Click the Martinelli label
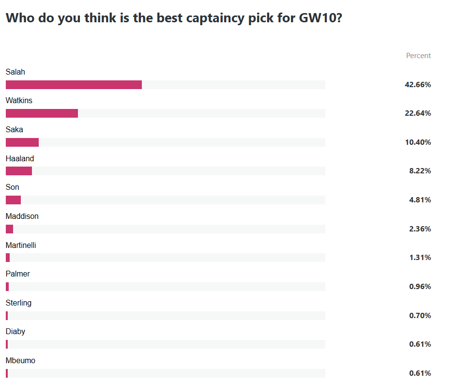457x384 pixels. tap(21, 245)
